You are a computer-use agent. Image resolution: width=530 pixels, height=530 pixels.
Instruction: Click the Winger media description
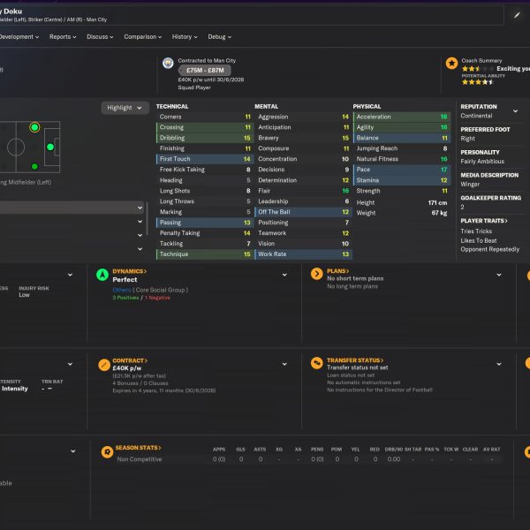[470, 185]
